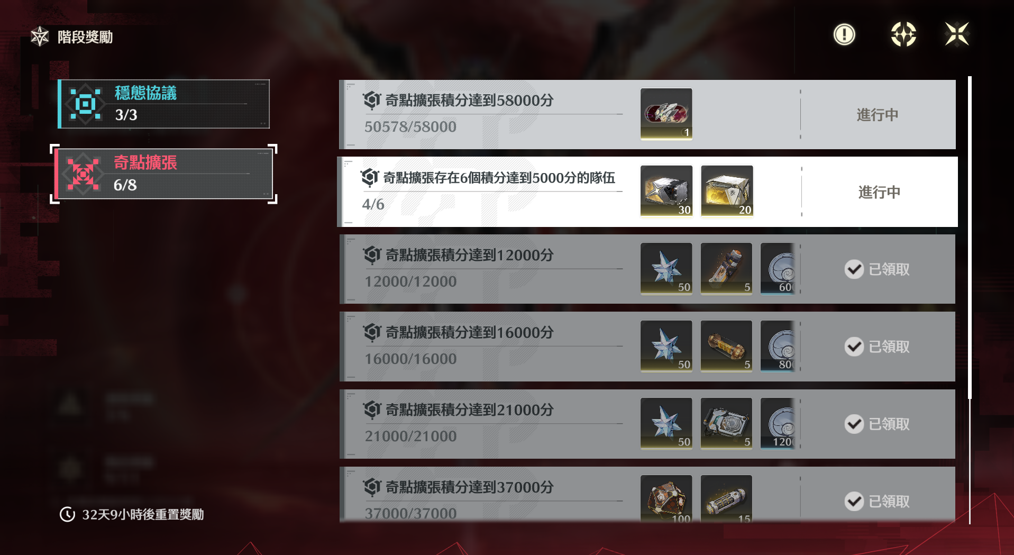Inspect the weapon material in 16000 points row
Viewport: 1014px width, 555px height.
pos(726,345)
